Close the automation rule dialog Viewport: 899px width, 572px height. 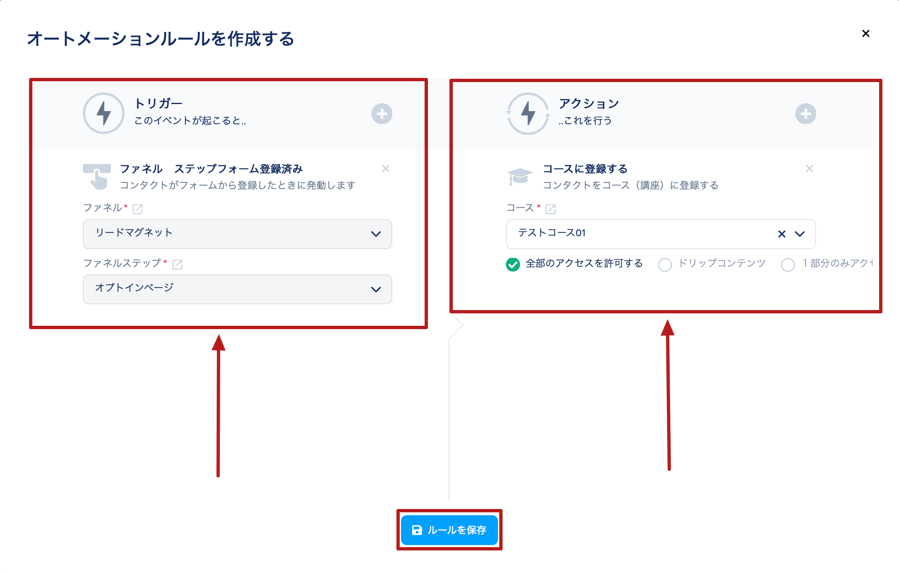click(865, 34)
